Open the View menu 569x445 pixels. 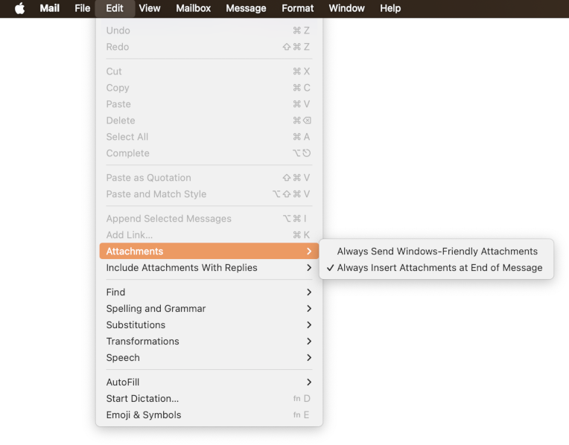pyautogui.click(x=150, y=8)
